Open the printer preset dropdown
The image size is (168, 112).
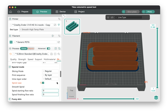[31, 25]
